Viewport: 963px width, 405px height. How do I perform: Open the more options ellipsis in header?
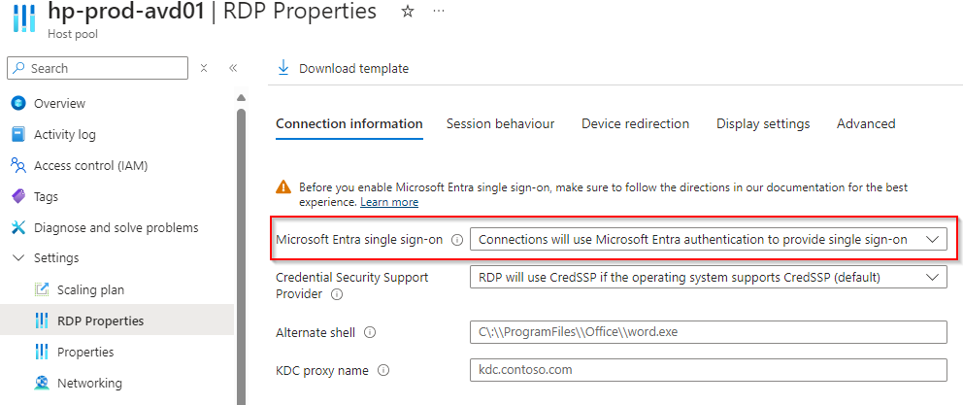439,12
